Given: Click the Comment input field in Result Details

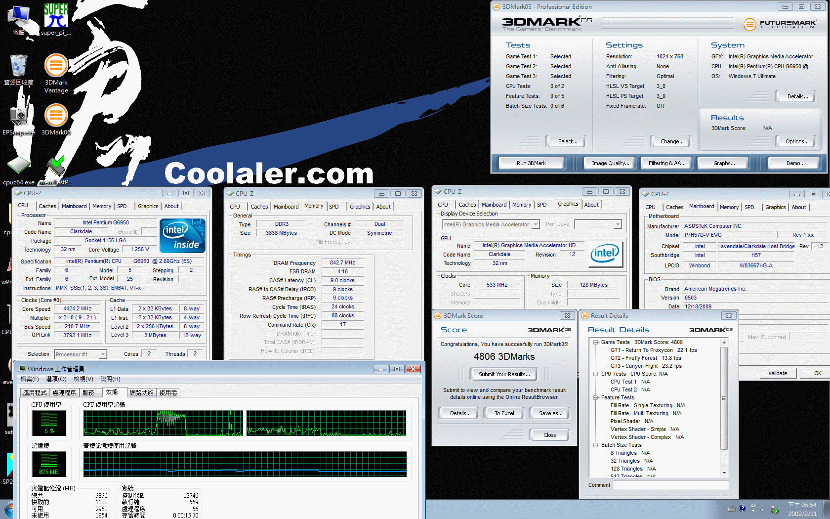Looking at the screenshot, I should click(x=671, y=485).
